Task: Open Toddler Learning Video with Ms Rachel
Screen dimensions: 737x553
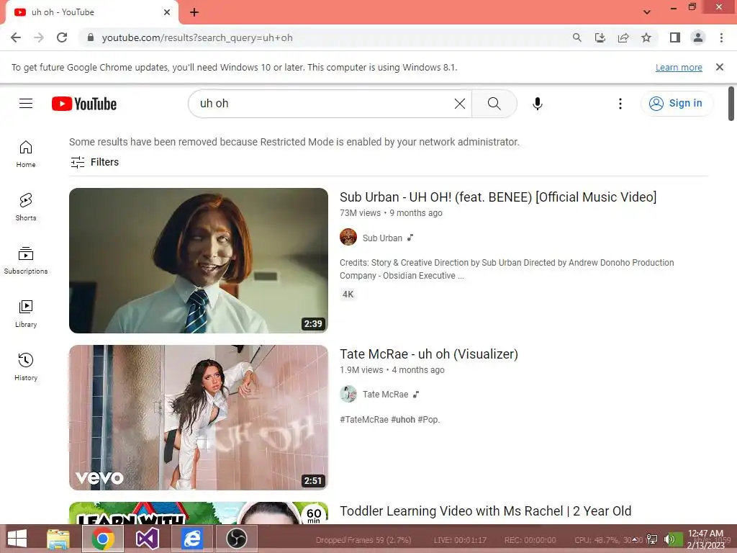Action: pos(485,511)
